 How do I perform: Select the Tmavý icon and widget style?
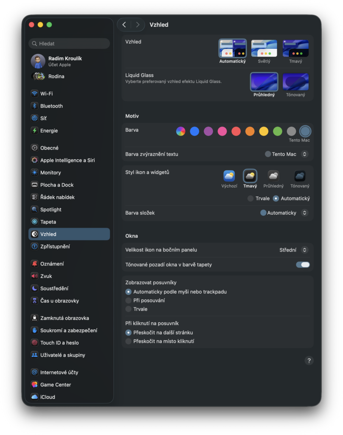250,176
